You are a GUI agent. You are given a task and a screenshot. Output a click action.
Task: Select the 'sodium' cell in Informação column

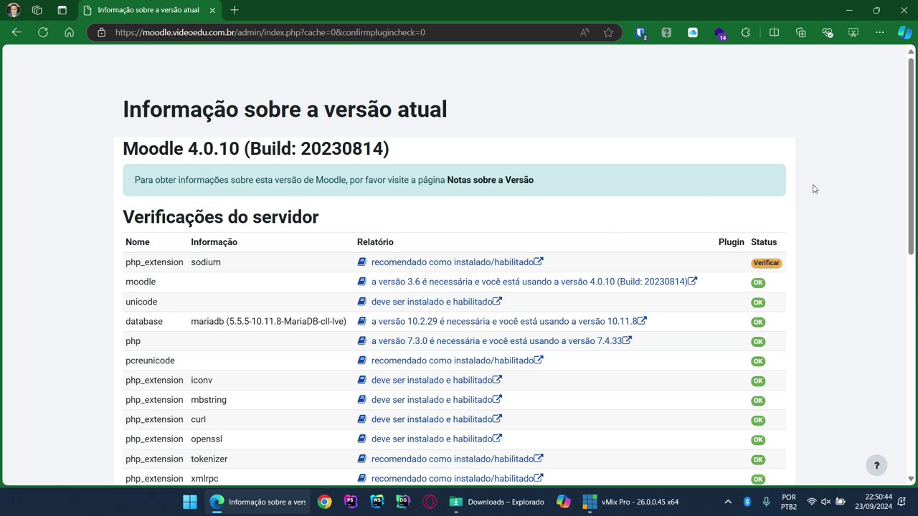point(206,262)
